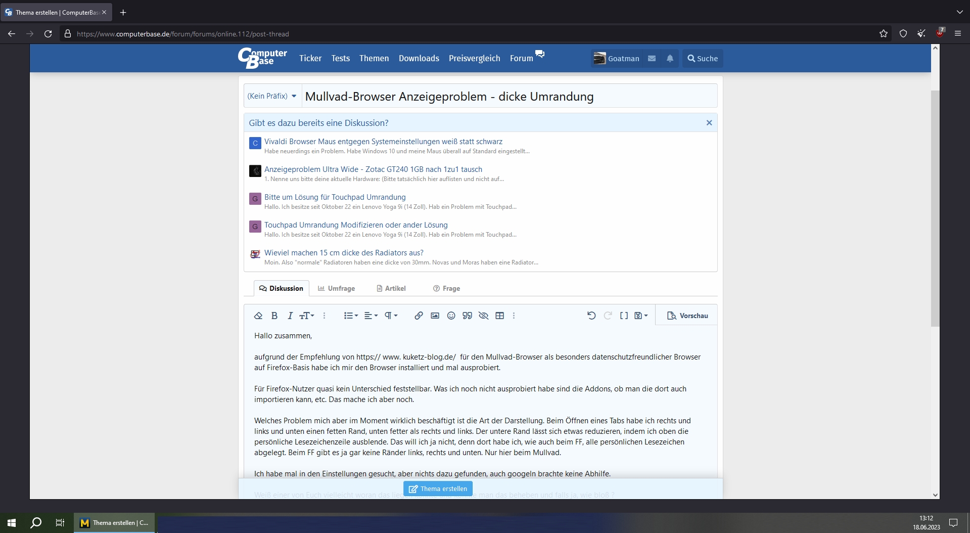This screenshot has width=970, height=533.
Task: Click the thread title input field
Action: 509,96
